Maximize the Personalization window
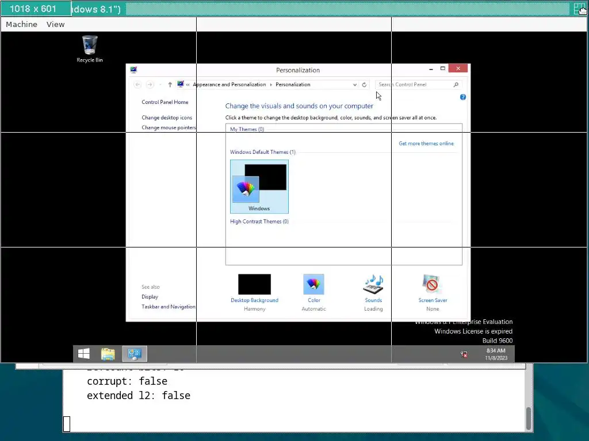The width and height of the screenshot is (589, 441). pos(442,69)
